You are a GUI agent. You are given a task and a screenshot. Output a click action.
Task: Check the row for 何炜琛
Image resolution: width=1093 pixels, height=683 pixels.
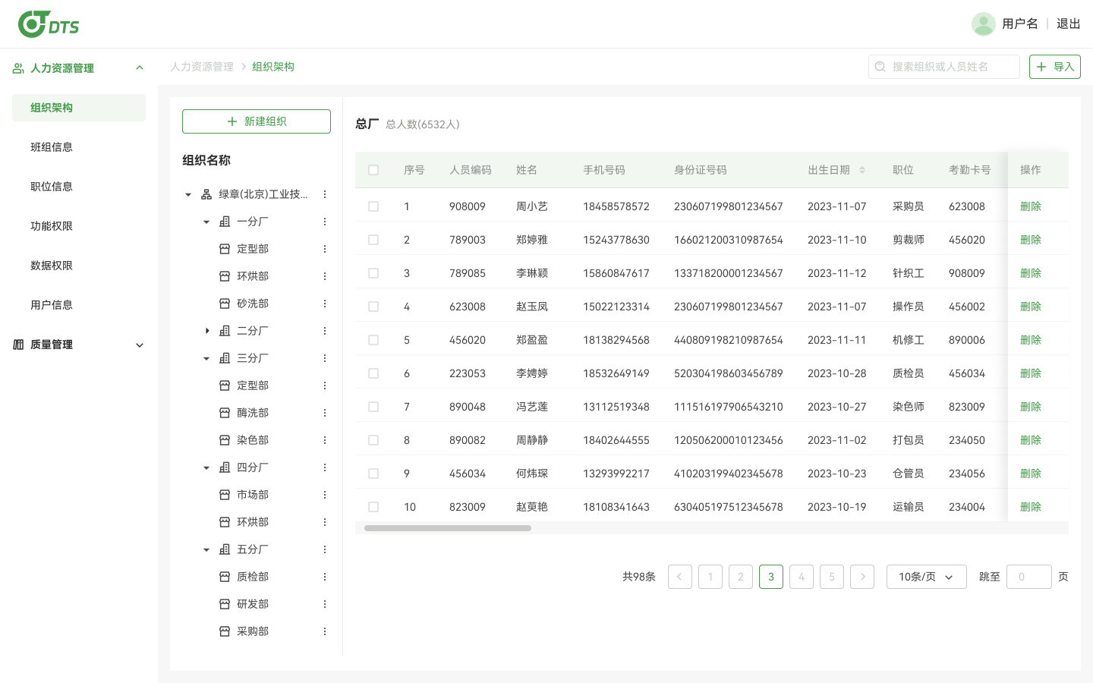click(x=373, y=474)
